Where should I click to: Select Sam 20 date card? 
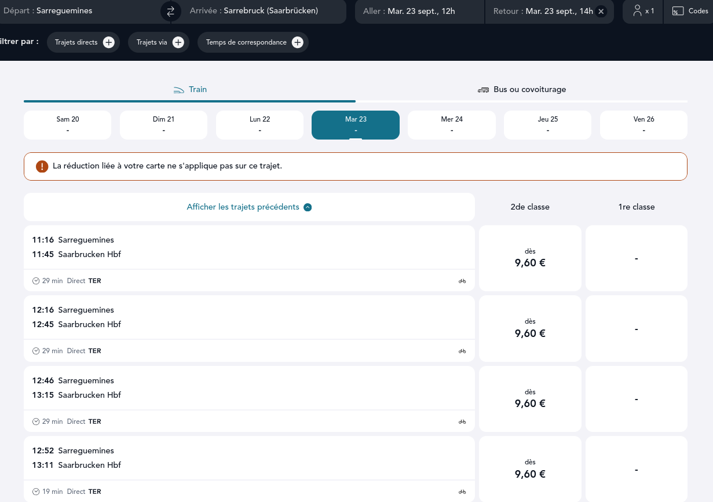coord(67,125)
